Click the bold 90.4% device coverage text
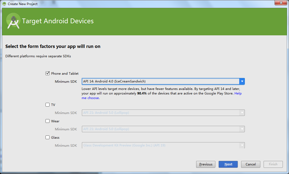Image resolution: width=289 pixels, height=174 pixels. (142, 94)
